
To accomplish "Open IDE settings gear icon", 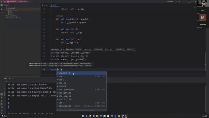I will [x=196, y=2].
